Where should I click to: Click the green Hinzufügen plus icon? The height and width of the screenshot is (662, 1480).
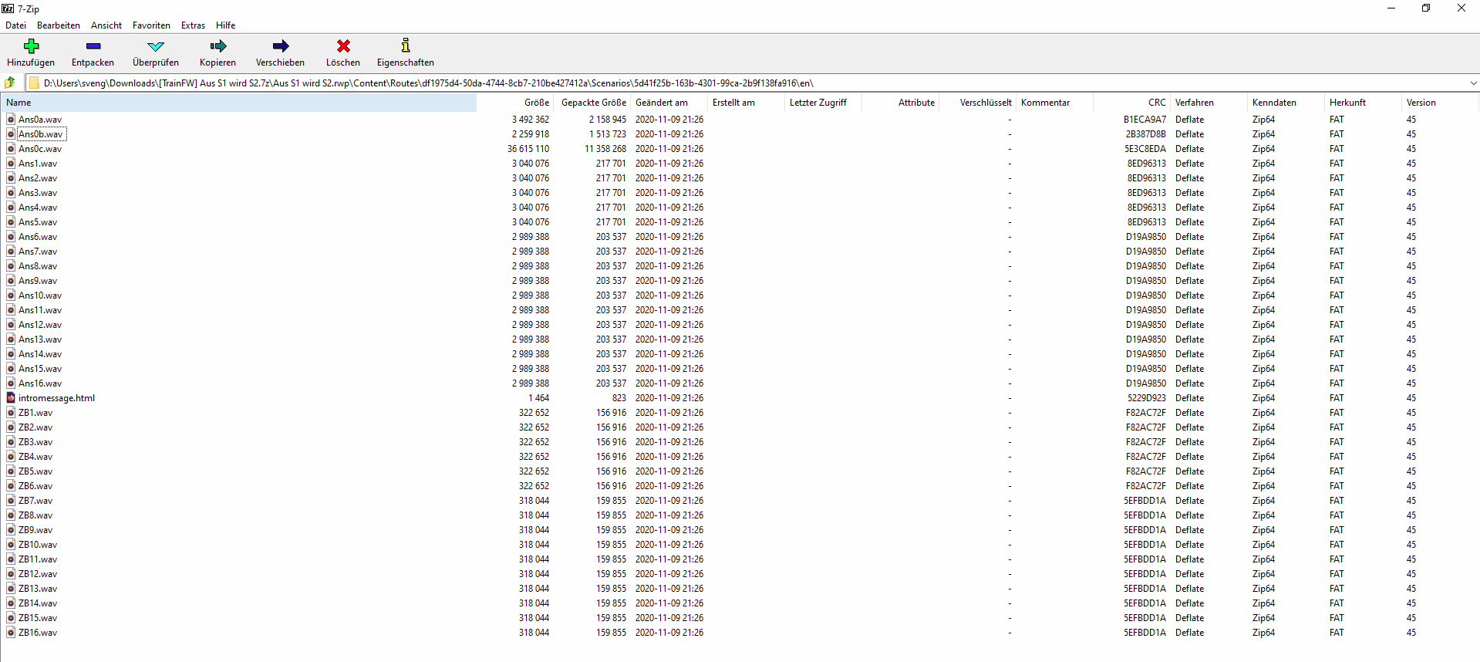31,46
